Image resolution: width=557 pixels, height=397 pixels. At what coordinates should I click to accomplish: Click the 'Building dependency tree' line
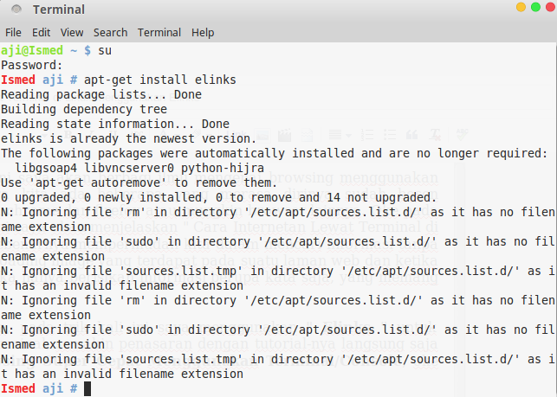(x=84, y=109)
